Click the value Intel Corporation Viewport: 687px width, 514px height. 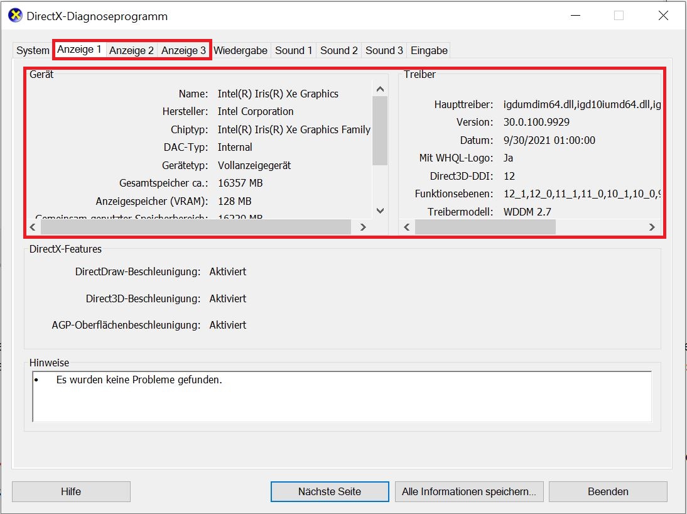(x=256, y=111)
